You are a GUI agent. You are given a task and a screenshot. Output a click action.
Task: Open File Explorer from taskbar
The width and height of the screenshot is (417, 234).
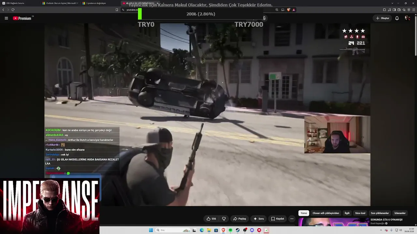tap(209, 230)
